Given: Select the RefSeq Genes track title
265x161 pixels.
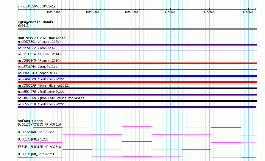Looking at the screenshot, I should pyautogui.click(x=30, y=121).
